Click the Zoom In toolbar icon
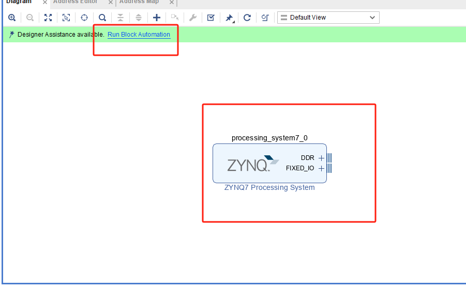This screenshot has height=289, width=466. point(12,18)
